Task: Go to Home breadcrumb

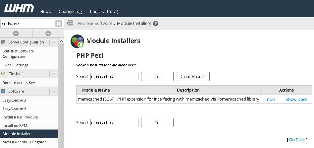Action: (x=84, y=24)
